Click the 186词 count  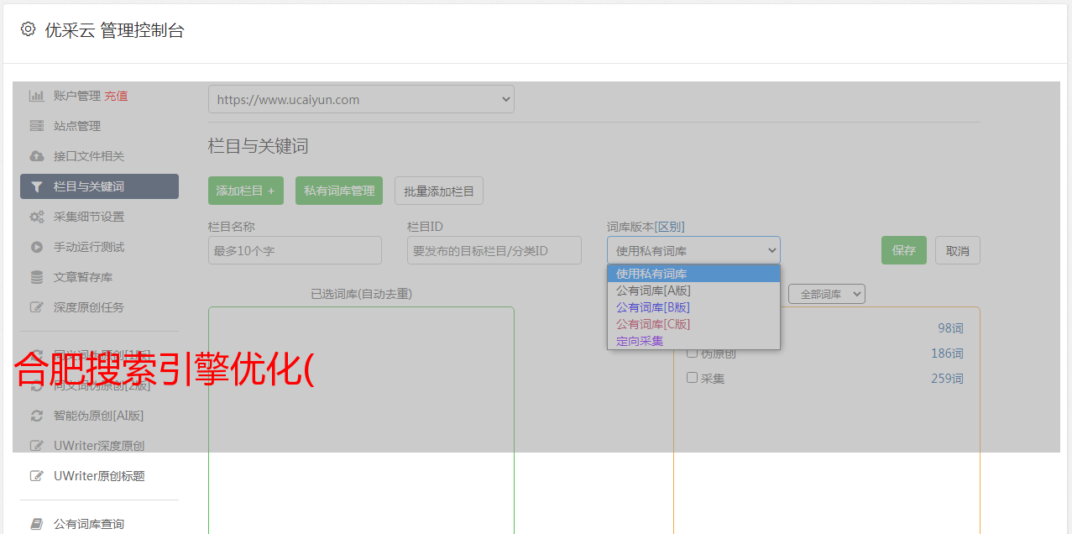pyautogui.click(x=947, y=353)
